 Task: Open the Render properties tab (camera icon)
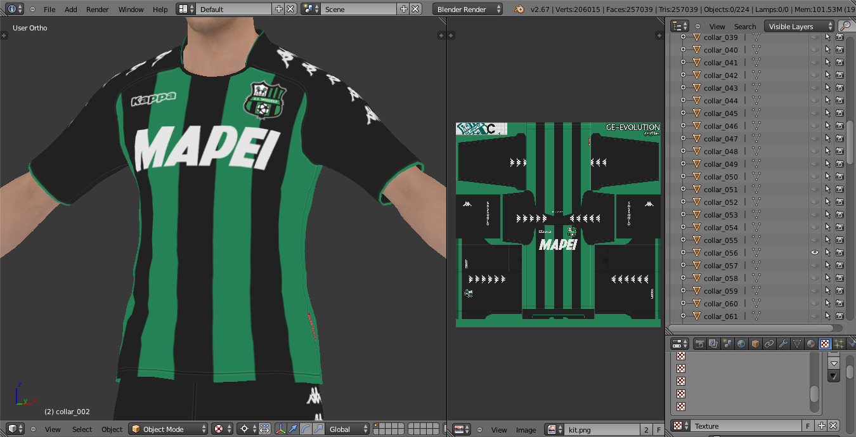(699, 344)
